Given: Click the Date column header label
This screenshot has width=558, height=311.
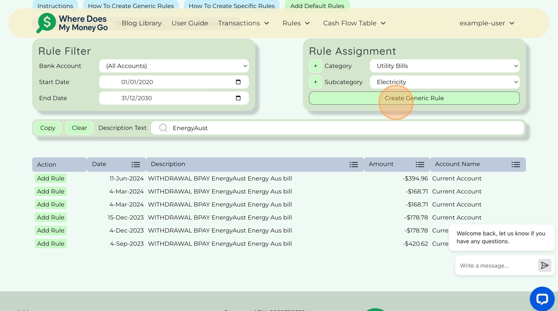Looking at the screenshot, I should click(x=99, y=164).
